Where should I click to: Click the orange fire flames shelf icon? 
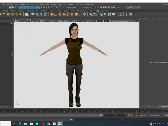tap(60, 14)
